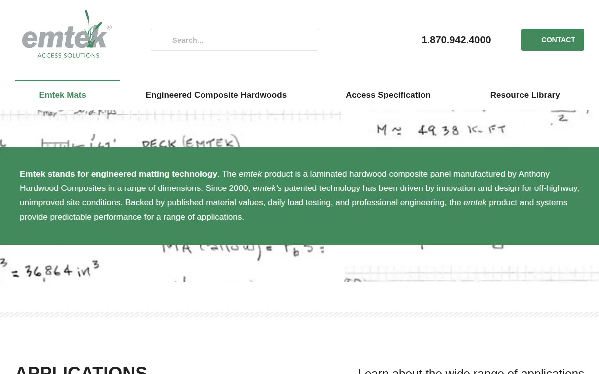Viewport: 599px width, 374px height.
Task: Select the Applications heading
Action: [x=81, y=370]
